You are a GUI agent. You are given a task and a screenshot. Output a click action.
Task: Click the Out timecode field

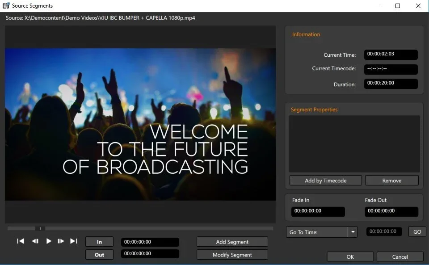click(150, 254)
